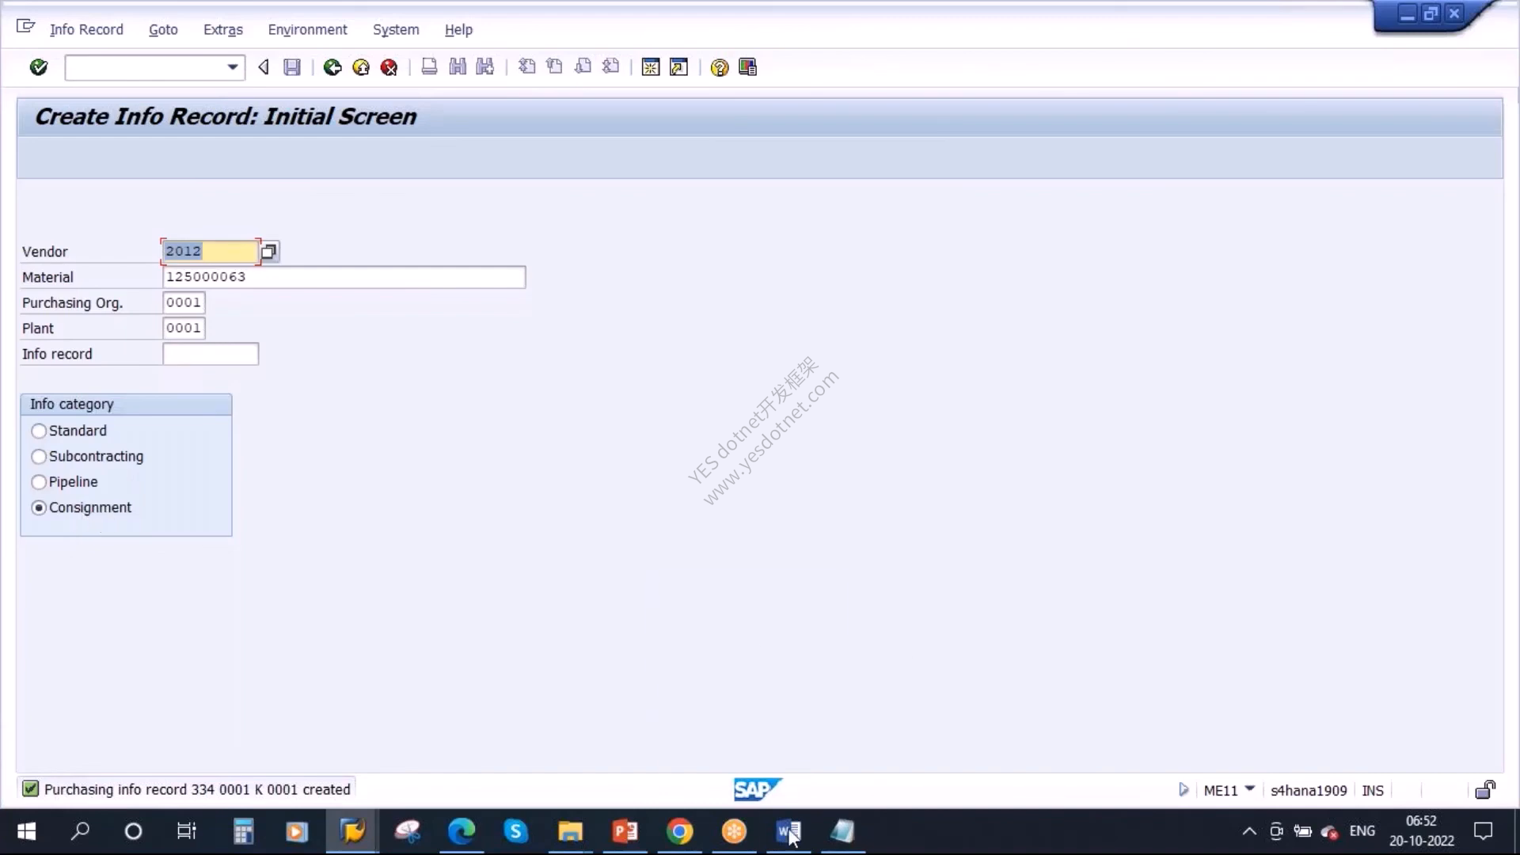Open Calculator from the taskbar
This screenshot has width=1520, height=855.
point(243,831)
